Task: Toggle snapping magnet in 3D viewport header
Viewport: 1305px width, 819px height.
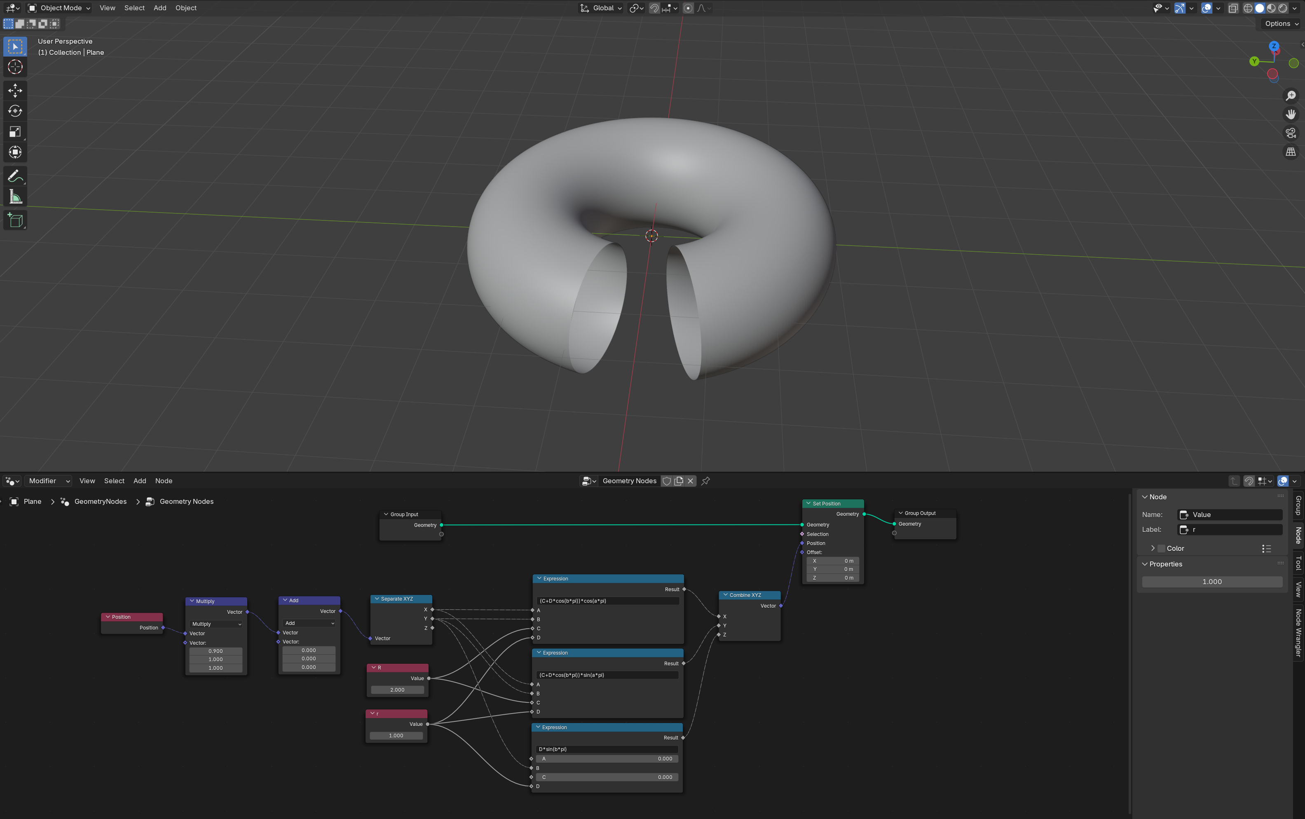Action: click(654, 8)
